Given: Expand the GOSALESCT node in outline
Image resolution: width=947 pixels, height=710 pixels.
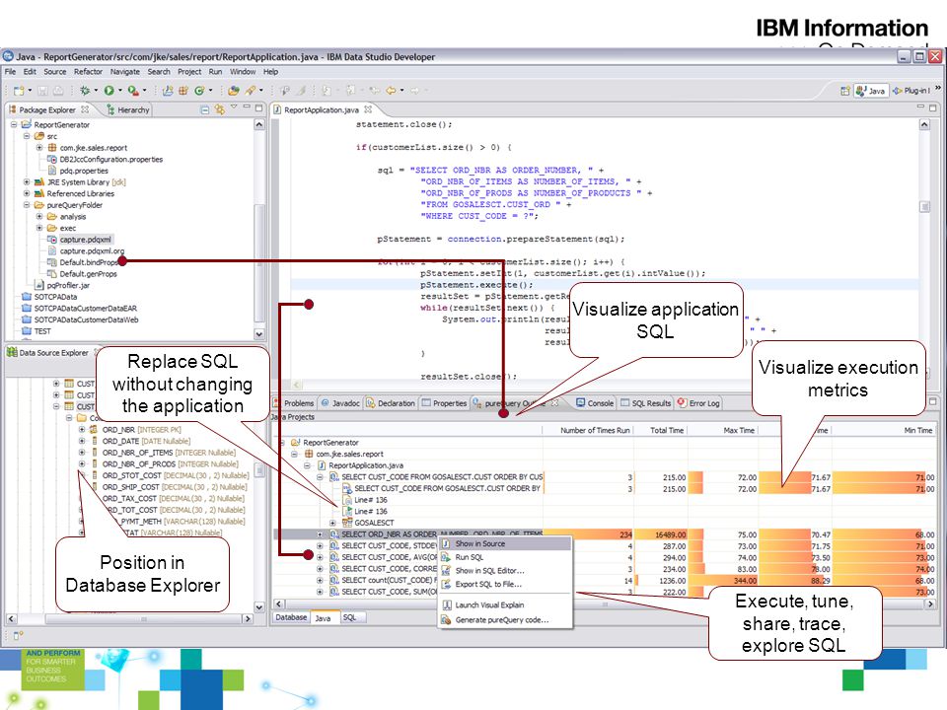Looking at the screenshot, I should point(332,523).
